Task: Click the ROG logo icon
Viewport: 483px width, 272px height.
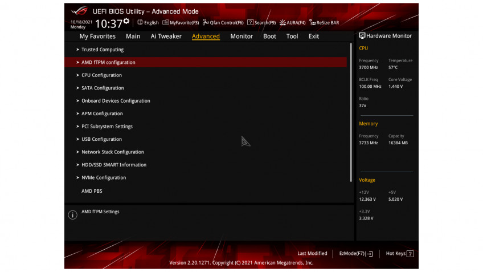Action: (80, 11)
